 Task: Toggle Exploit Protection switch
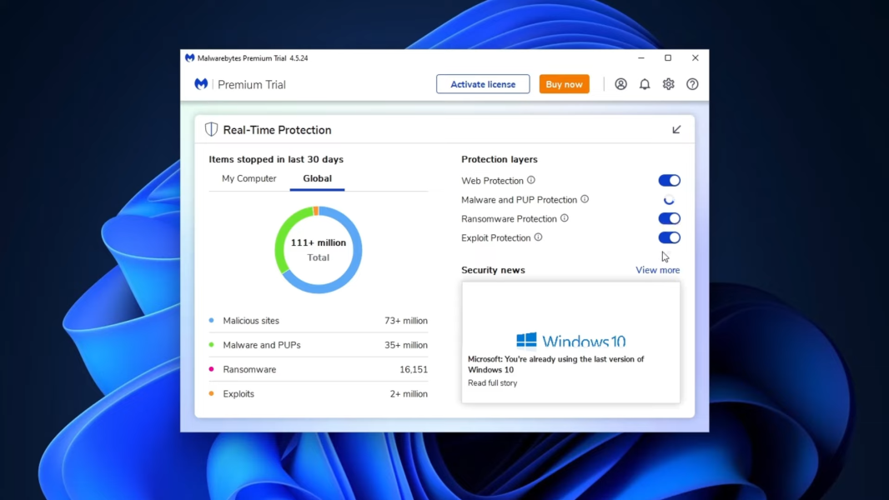[x=669, y=237]
